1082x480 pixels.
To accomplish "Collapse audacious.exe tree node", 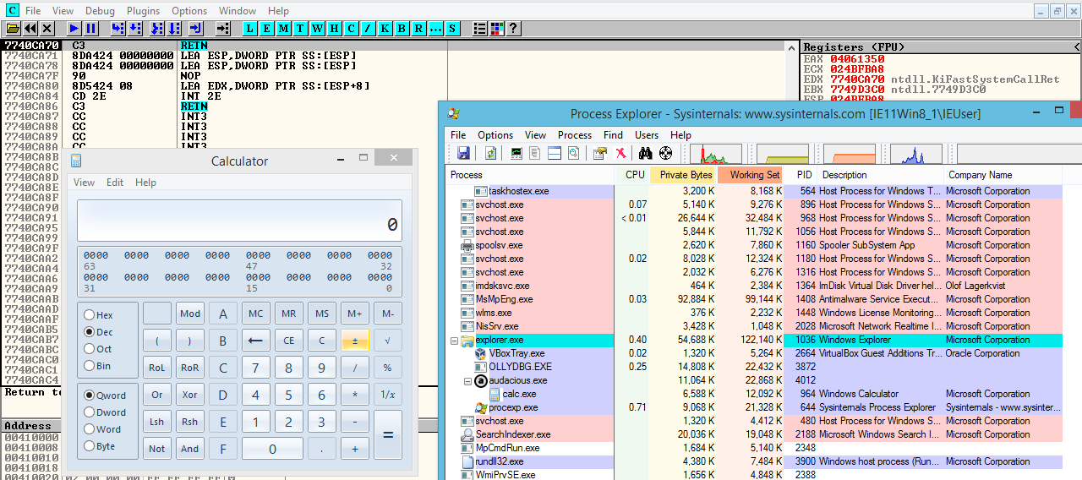I will (x=467, y=380).
